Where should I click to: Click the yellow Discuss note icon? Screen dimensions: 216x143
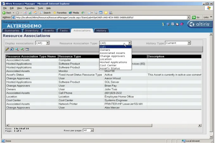click(x=106, y=13)
